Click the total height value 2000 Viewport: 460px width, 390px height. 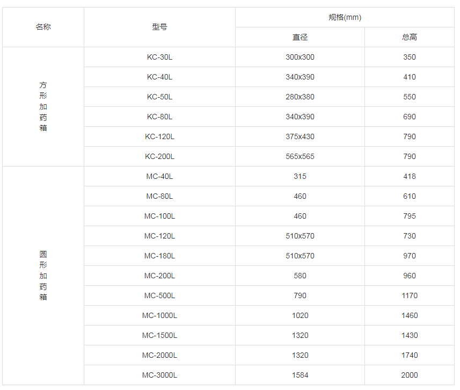(410, 375)
